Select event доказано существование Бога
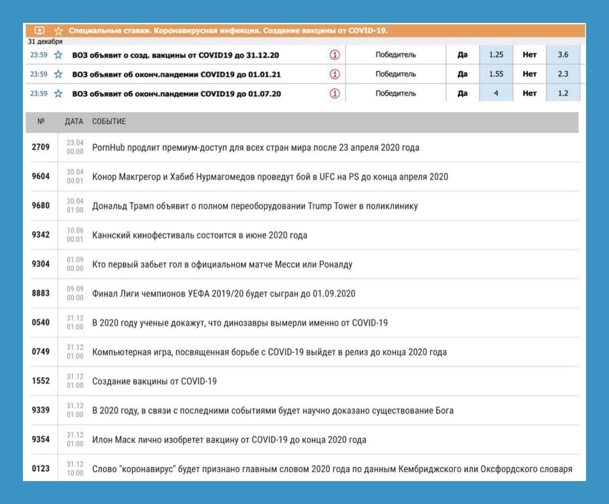Viewport: 609px width, 504px height. click(273, 410)
